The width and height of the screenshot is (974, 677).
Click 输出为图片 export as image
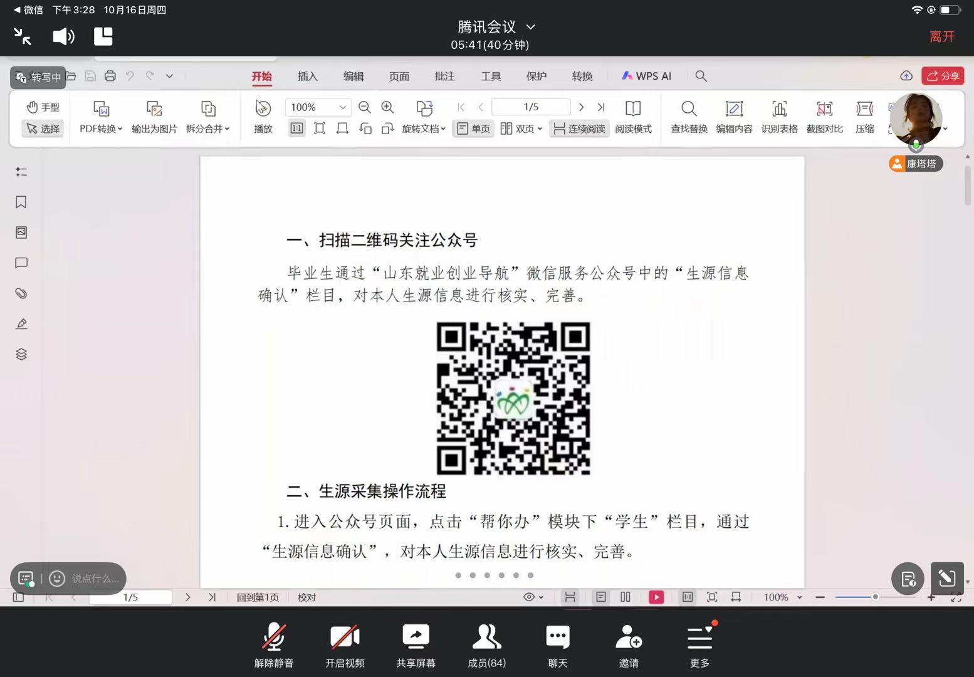(x=154, y=117)
